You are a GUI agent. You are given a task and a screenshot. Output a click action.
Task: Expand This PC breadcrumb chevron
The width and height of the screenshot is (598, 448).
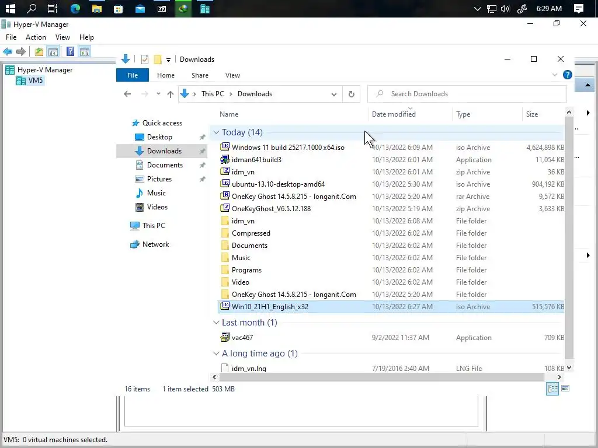pos(231,94)
